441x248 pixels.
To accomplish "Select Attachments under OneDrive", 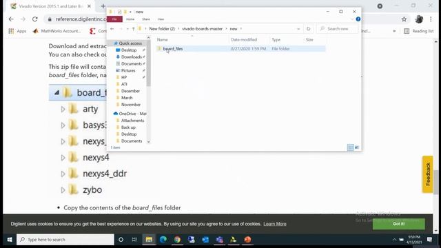I will 132,121.
